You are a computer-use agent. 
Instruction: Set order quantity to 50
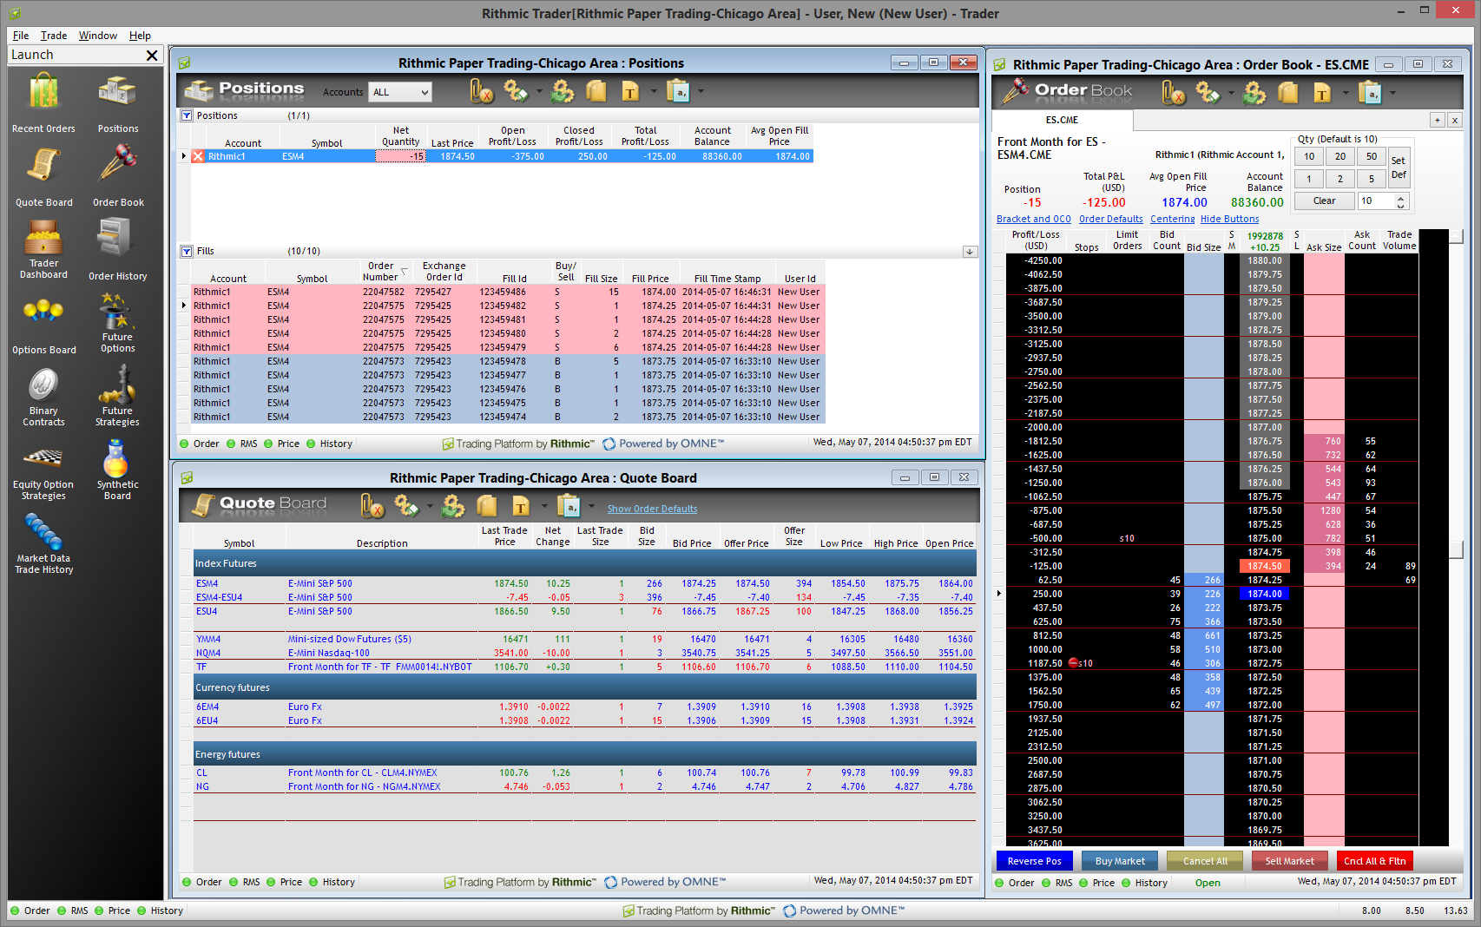click(1371, 156)
